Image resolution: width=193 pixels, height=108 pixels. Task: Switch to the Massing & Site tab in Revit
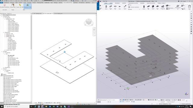40,3
